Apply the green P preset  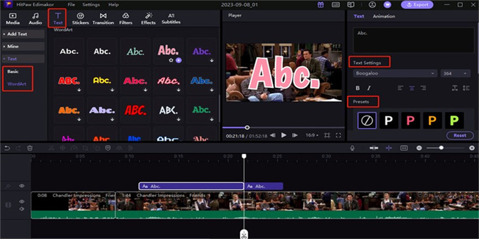click(454, 121)
